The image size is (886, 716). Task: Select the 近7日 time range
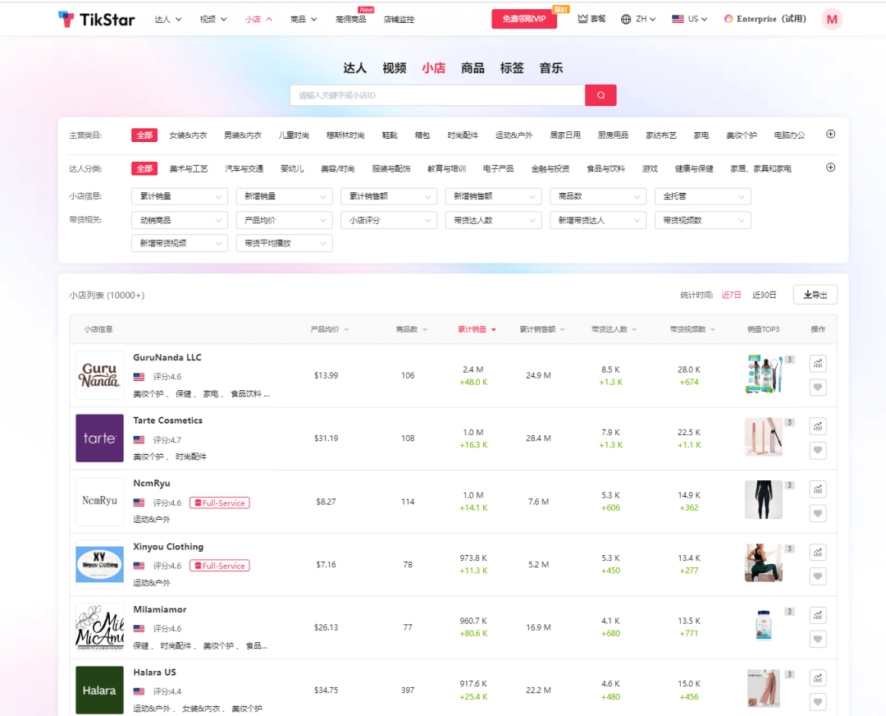point(731,295)
